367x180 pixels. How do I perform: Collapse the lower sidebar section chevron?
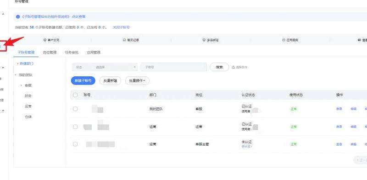(3, 111)
